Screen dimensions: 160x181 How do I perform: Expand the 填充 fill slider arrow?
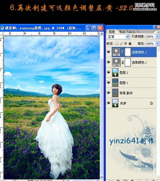157,44
